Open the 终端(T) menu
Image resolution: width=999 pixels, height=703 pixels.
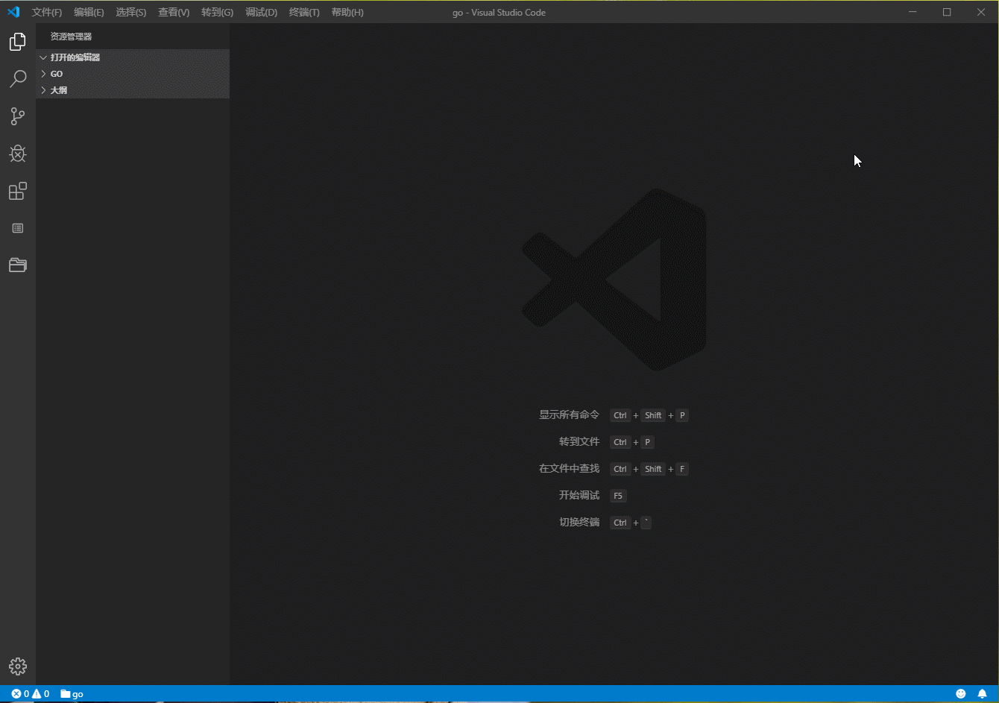[x=304, y=13]
